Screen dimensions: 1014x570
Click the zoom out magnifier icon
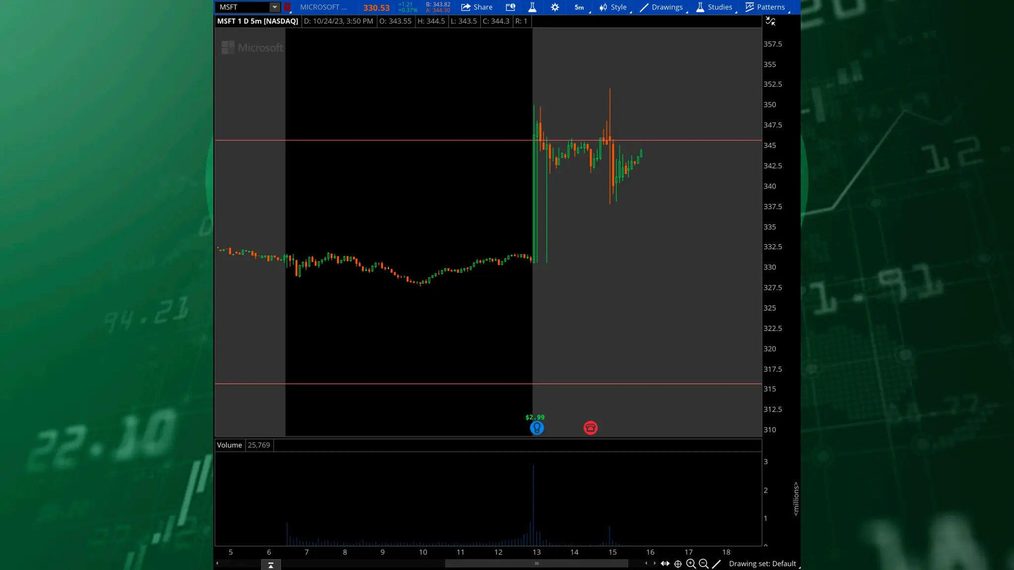[704, 564]
